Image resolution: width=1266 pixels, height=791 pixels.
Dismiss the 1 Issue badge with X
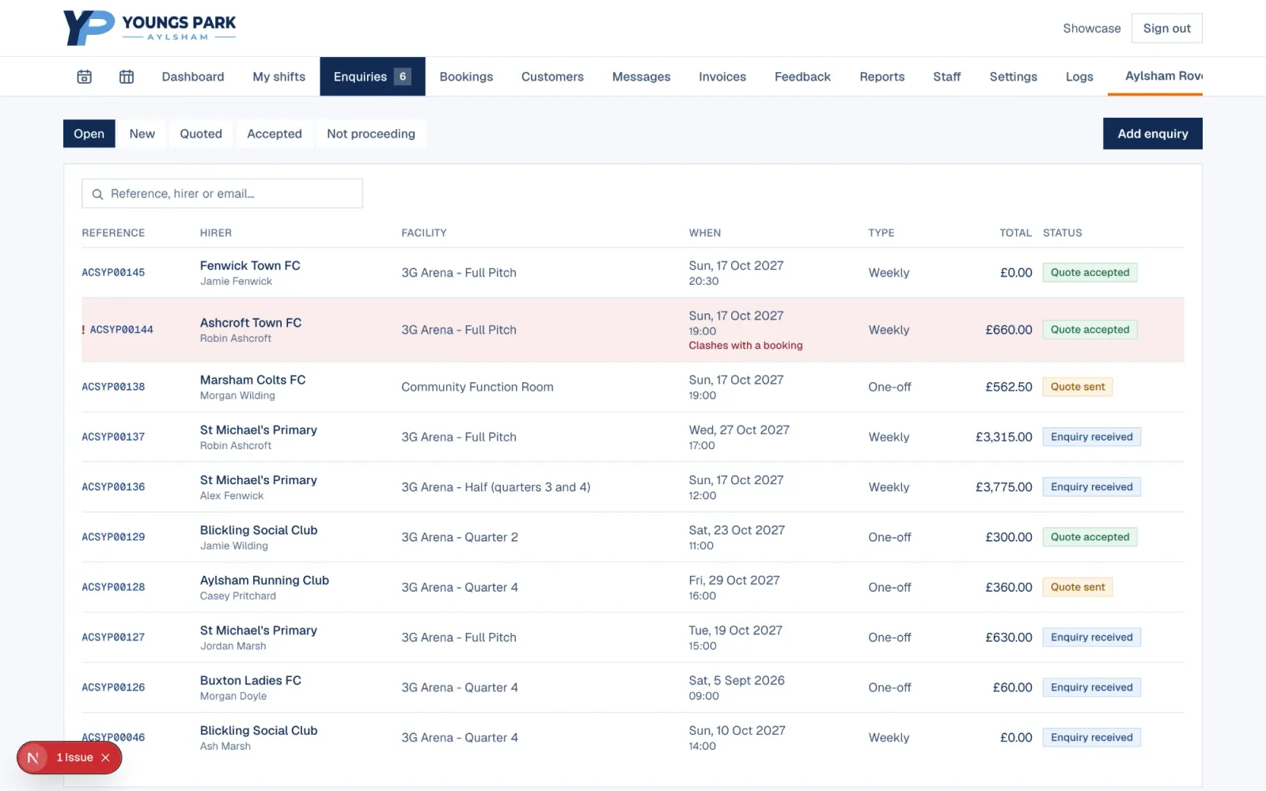(x=105, y=758)
